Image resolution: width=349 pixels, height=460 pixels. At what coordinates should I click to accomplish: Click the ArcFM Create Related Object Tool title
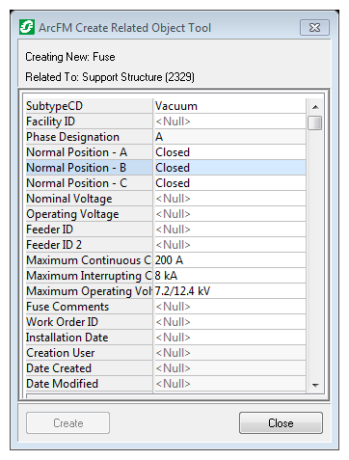point(124,28)
